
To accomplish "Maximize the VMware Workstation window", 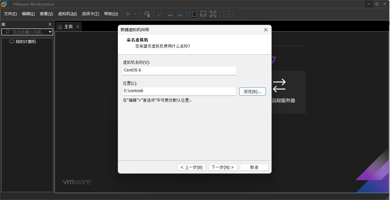I will [377, 4].
